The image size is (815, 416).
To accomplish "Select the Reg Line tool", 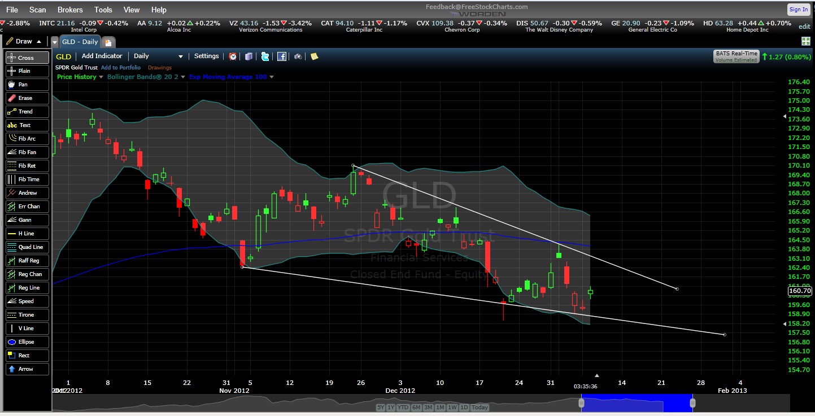I will [x=27, y=288].
